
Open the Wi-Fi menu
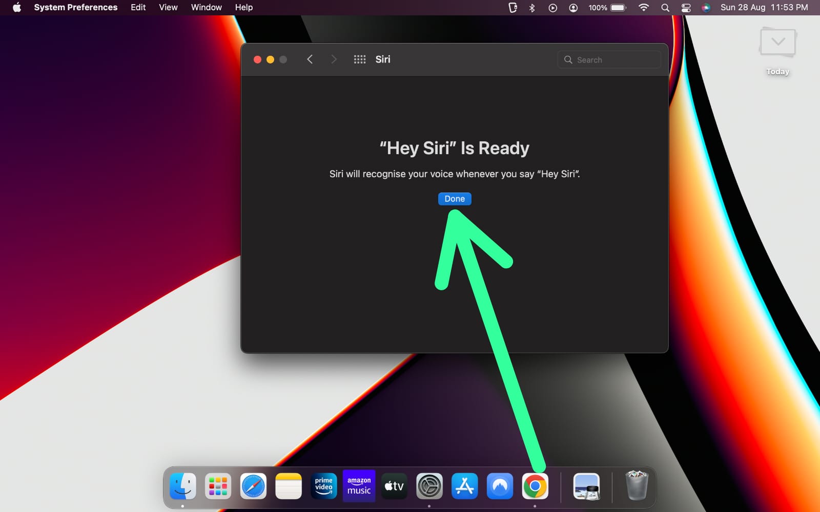coord(644,8)
